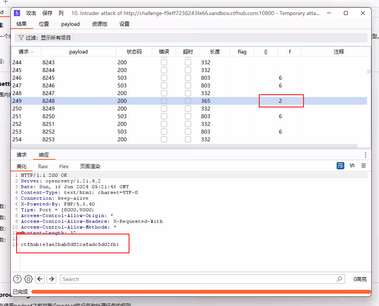Screen dimensions: 379x306
Task: Open the Raw response view tab
Action: click(x=43, y=166)
